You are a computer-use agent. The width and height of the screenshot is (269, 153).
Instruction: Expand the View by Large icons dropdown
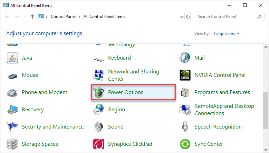point(227,34)
